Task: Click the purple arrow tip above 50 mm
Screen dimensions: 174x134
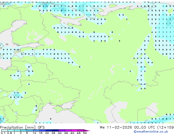Action: [87, 130]
